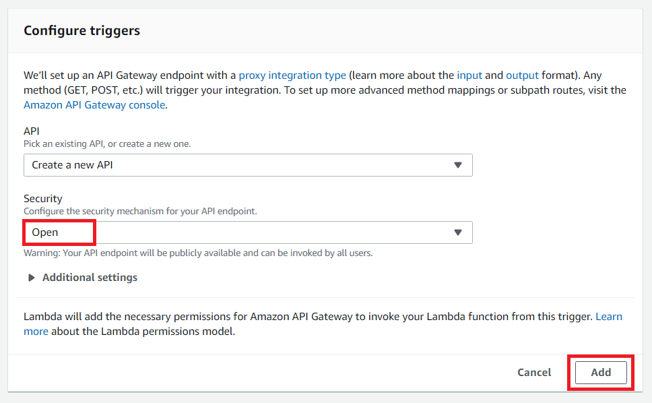Screen dimensions: 652x403
Task: Follow the output format link
Action: pos(523,75)
